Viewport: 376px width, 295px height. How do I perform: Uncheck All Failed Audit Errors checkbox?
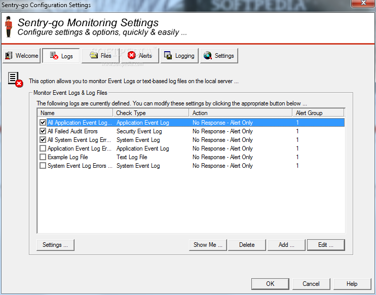pos(43,131)
